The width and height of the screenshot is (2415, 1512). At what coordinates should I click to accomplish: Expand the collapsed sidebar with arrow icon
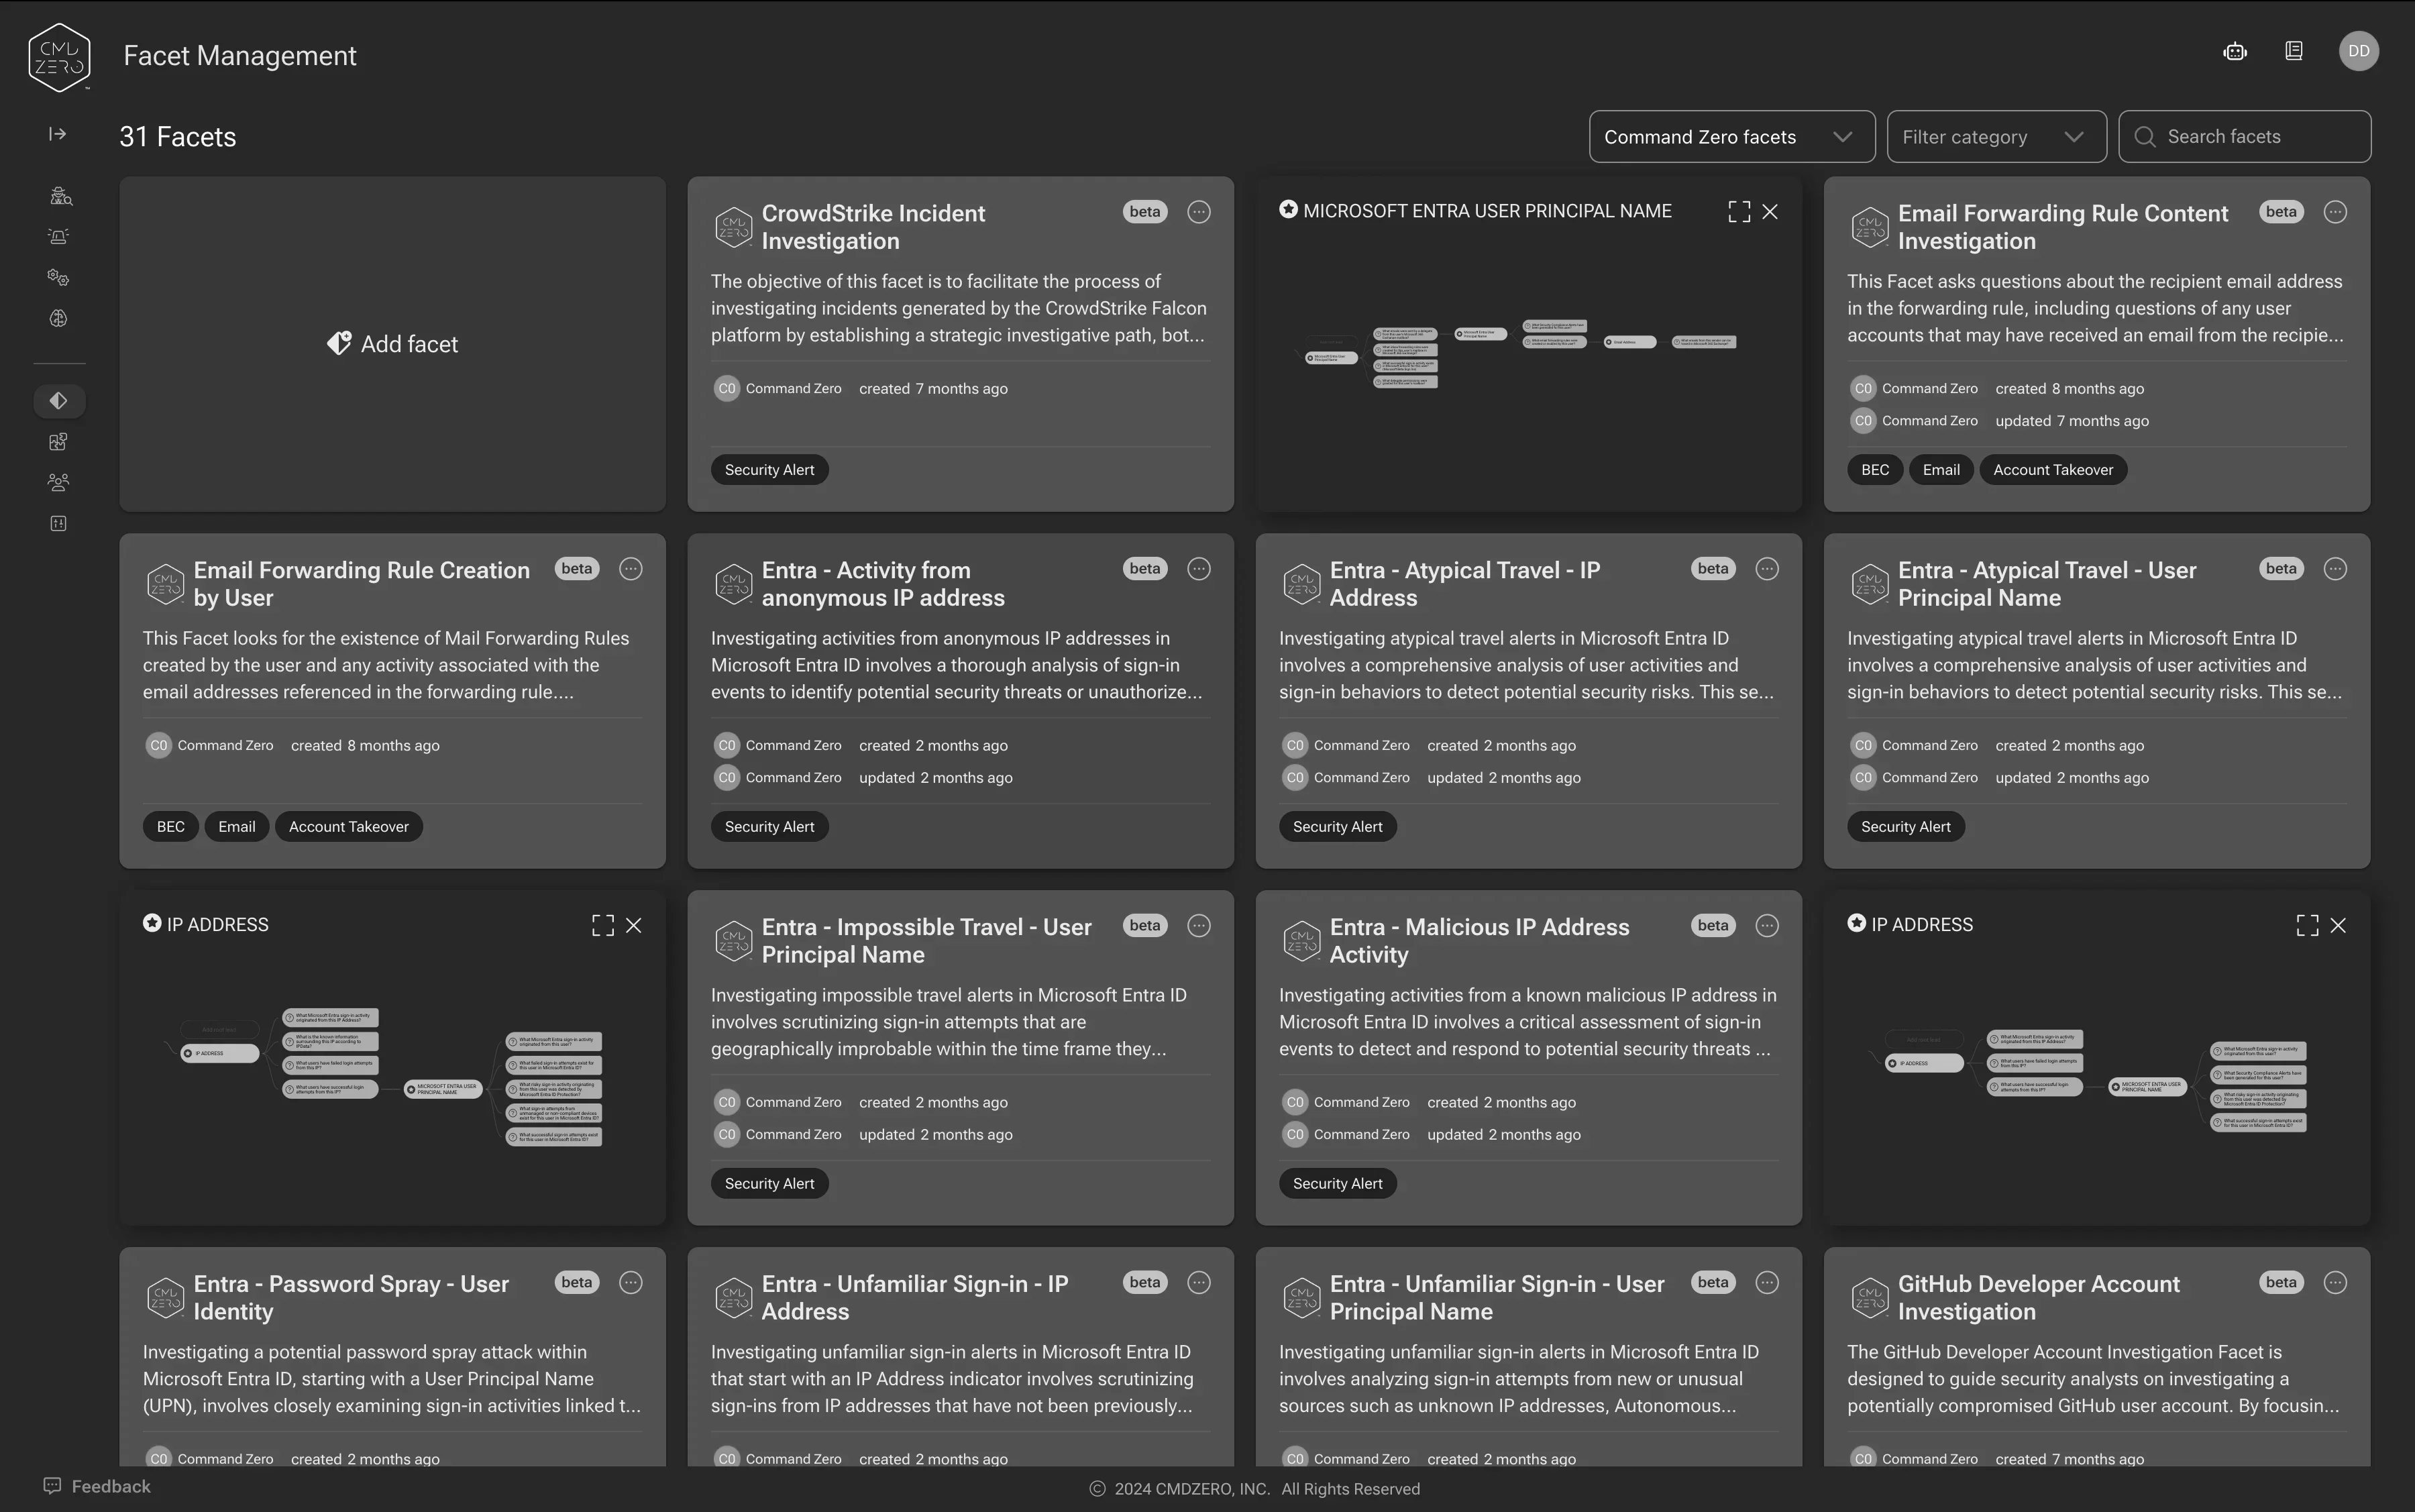58,134
